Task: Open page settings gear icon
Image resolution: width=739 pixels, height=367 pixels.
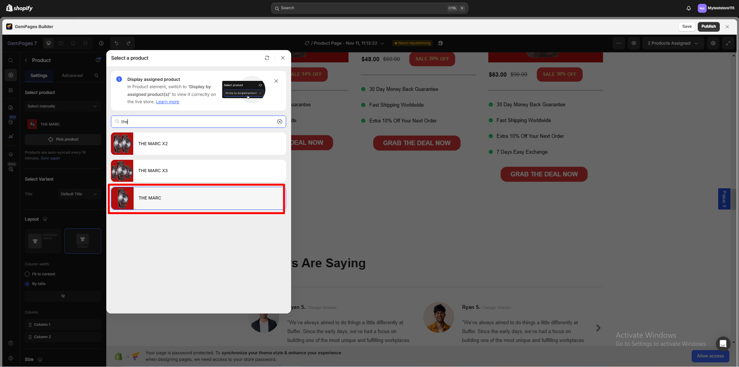Action: coord(713,43)
